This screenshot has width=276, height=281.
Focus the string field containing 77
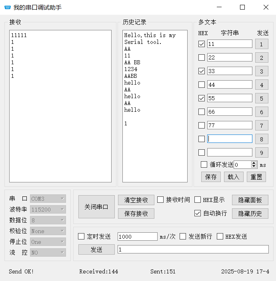(230, 125)
